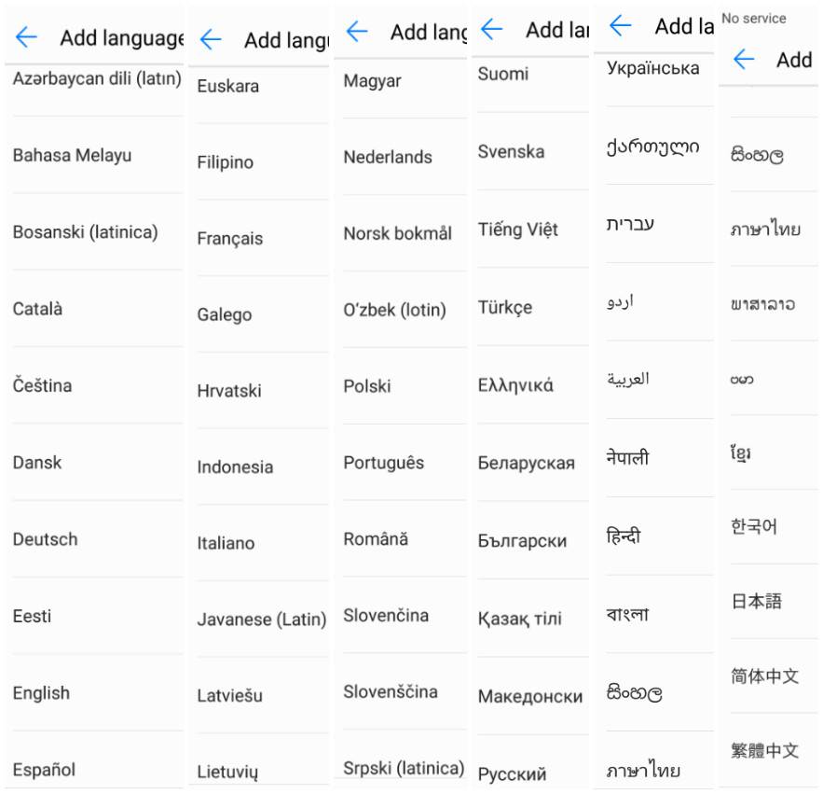Choose Deutsch as the language
823x794 pixels.
pos(45,539)
